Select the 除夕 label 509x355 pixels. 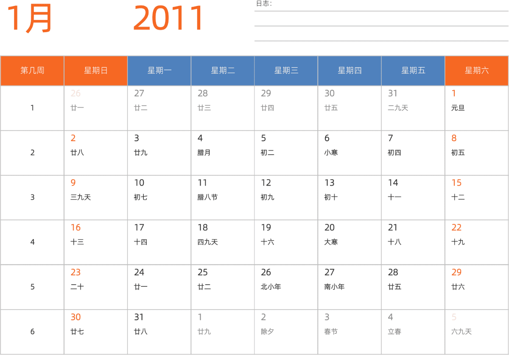pos(268,332)
